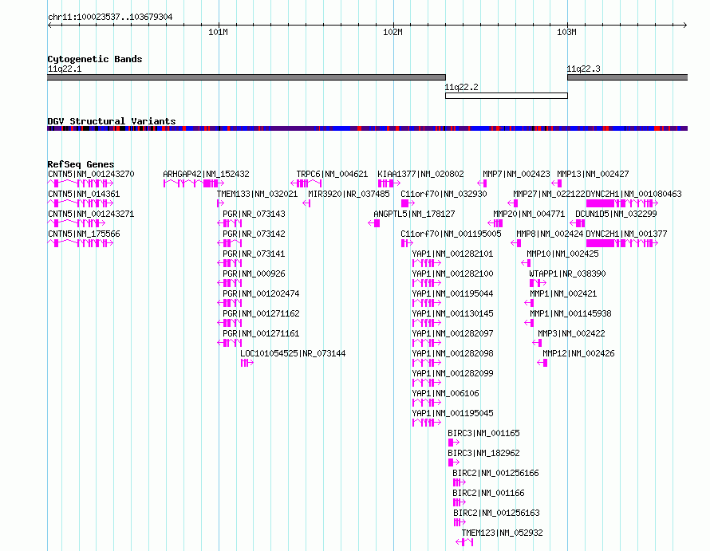
Task: Select the CNTN5|NM_014361 transcript label
Action: (x=84, y=194)
